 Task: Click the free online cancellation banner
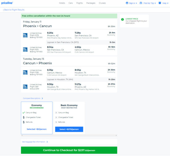pyautogui.click(x=69, y=16)
